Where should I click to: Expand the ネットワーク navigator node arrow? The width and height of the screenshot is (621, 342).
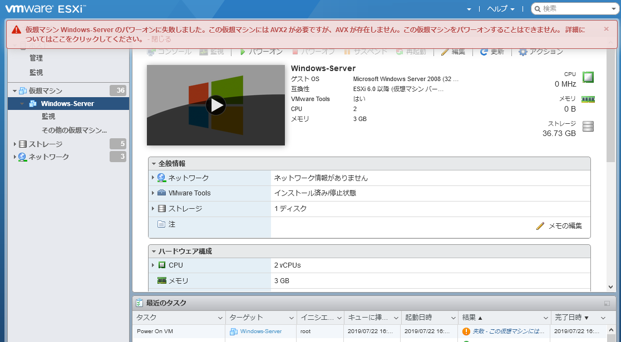pyautogui.click(x=14, y=157)
